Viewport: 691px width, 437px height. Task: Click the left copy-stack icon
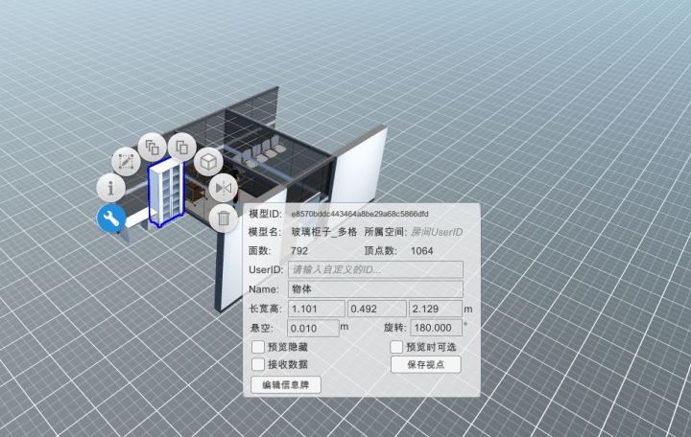(x=153, y=148)
